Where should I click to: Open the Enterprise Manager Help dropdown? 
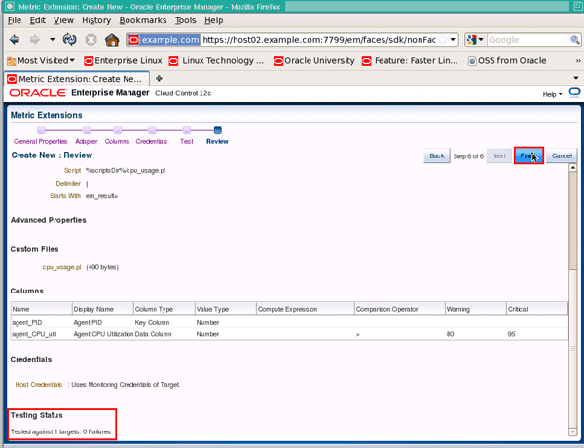click(552, 94)
